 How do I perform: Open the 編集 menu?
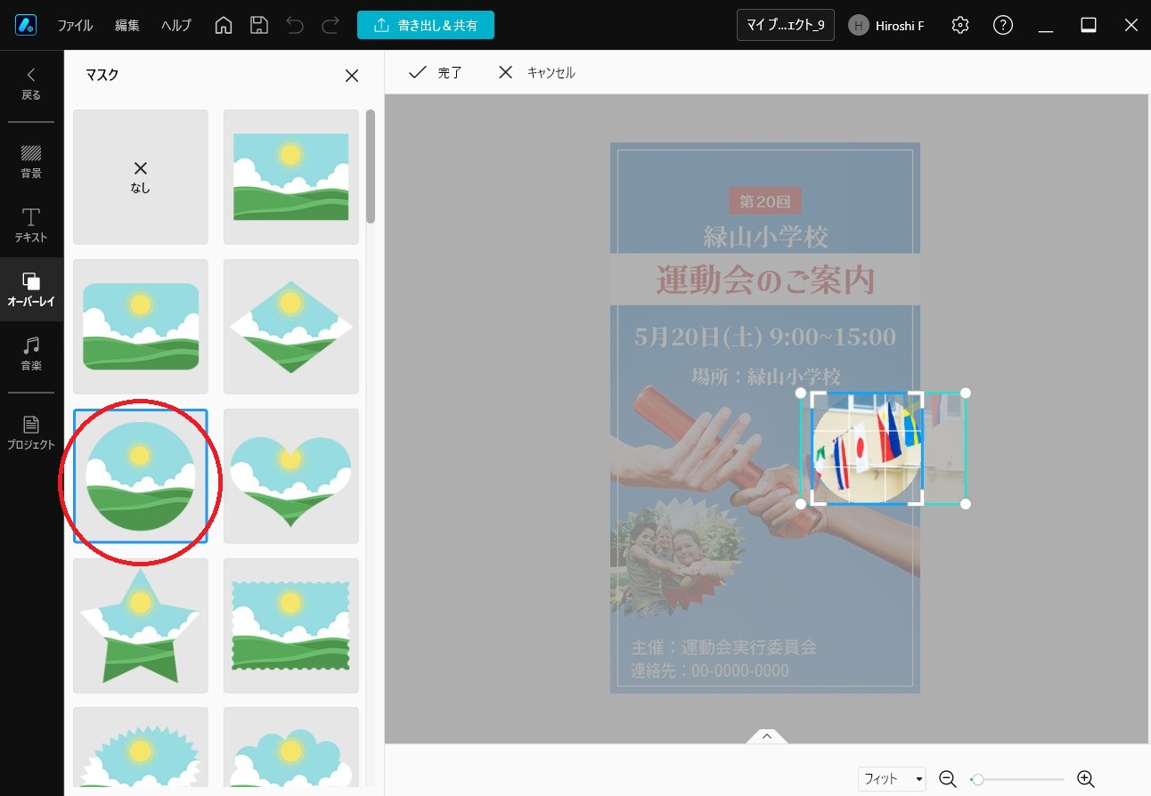[127, 26]
